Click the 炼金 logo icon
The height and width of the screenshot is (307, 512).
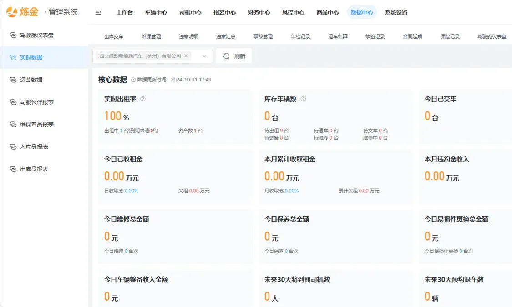[12, 12]
